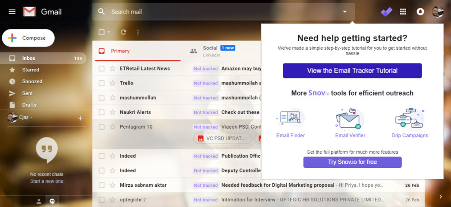Open the Drip Campaigns link
The image size is (451, 207).
(x=410, y=135)
